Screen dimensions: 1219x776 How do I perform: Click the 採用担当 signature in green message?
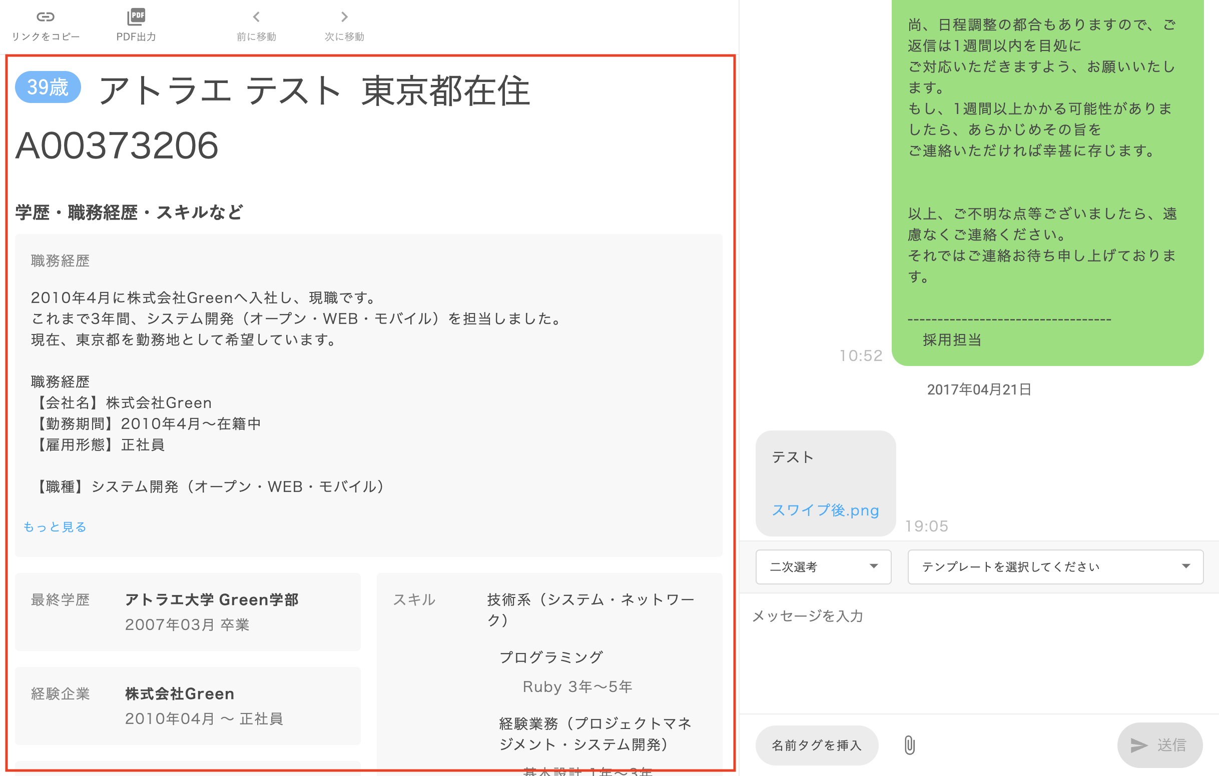[952, 340]
